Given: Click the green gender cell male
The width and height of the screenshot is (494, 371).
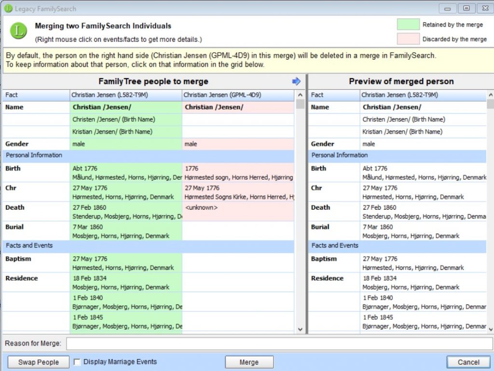Looking at the screenshot, I should (126, 144).
